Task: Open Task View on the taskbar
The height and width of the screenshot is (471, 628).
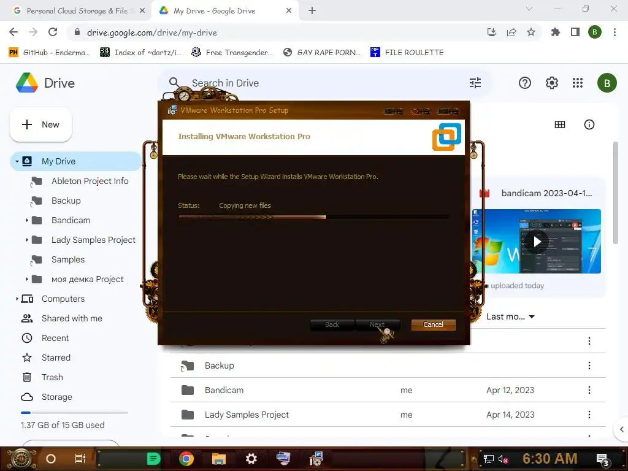Action: click(80, 459)
